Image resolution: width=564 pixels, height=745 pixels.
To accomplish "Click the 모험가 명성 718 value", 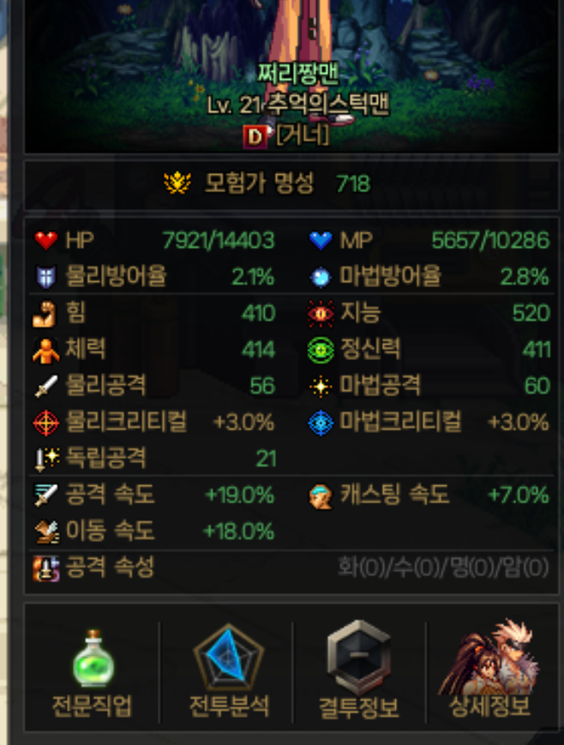I will (x=353, y=183).
